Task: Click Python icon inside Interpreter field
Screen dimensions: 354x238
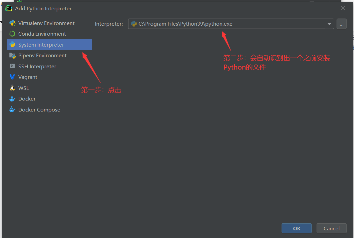Action: pos(134,24)
